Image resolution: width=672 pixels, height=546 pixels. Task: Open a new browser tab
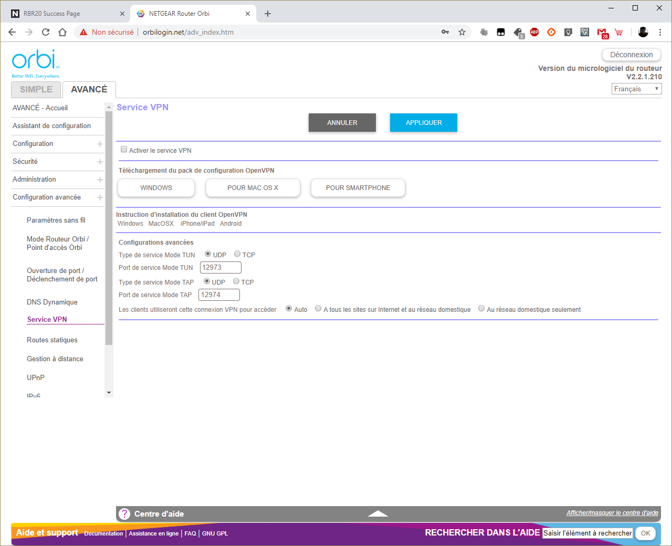268,14
